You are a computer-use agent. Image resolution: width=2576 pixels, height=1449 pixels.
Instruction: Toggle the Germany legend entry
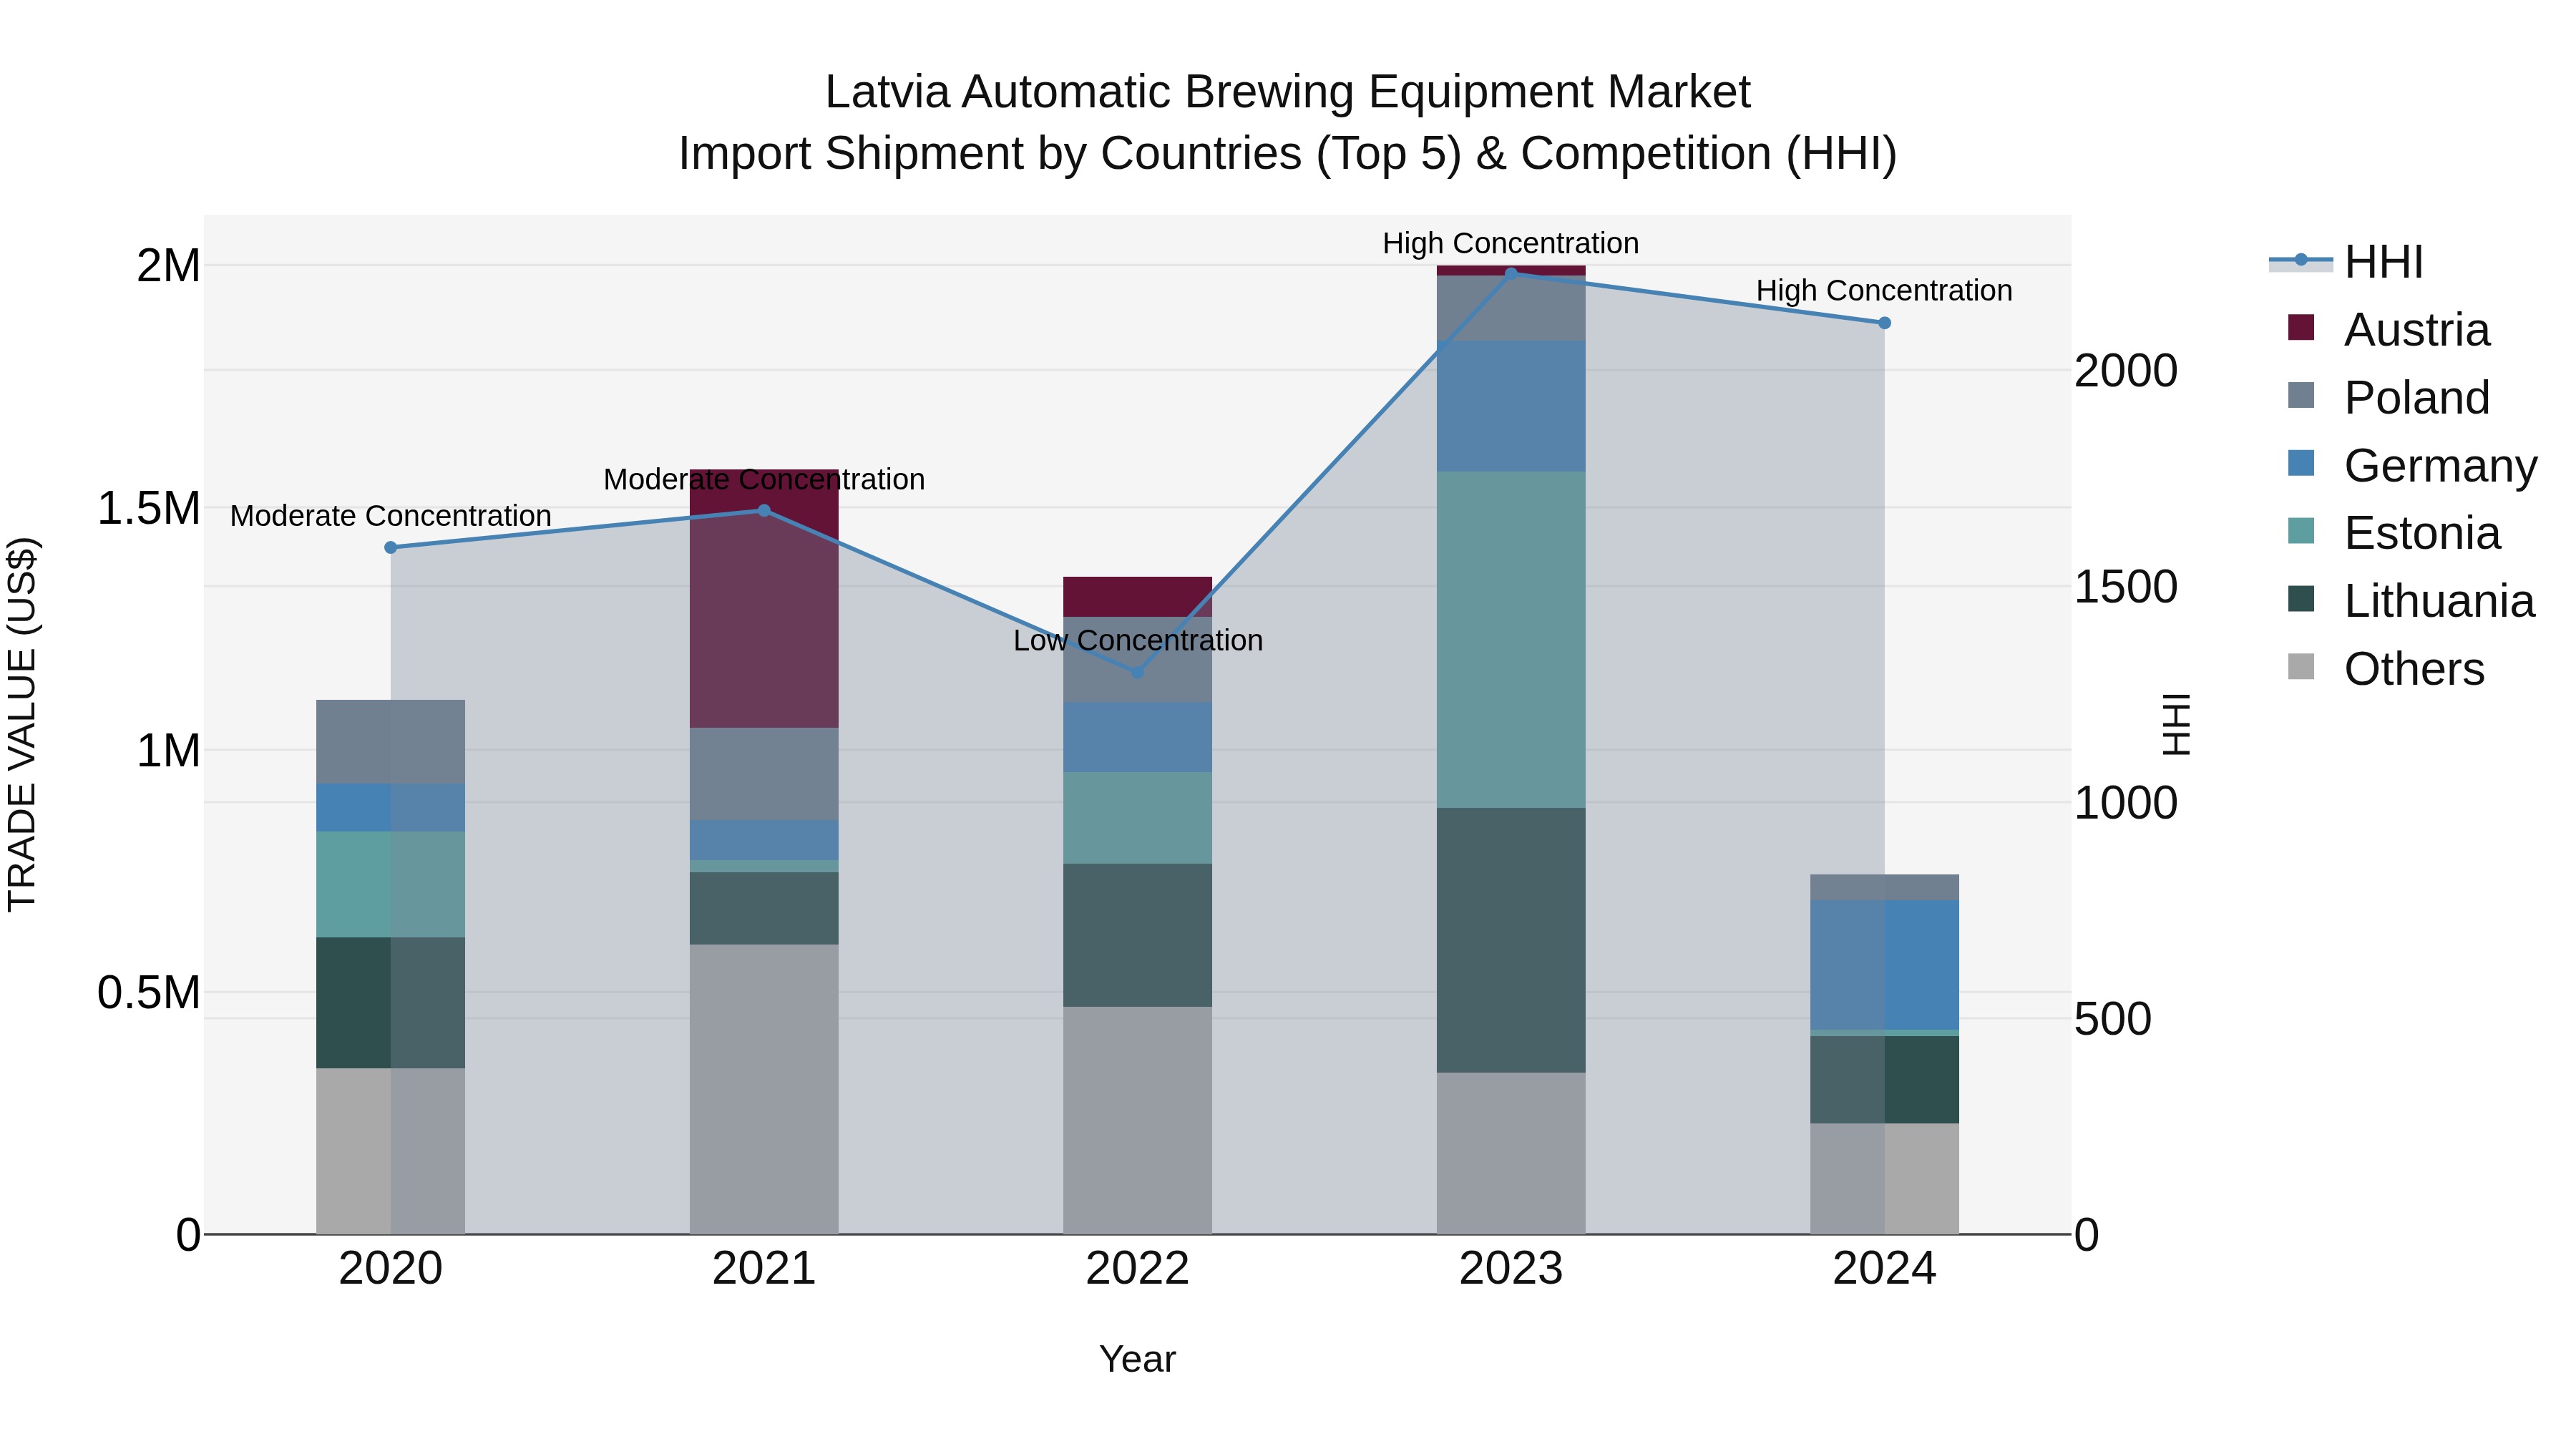coord(2412,465)
